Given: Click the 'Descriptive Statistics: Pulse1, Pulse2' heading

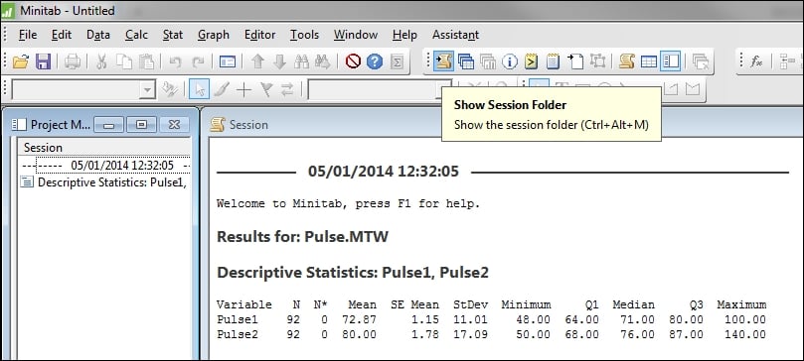Looking at the screenshot, I should (353, 273).
